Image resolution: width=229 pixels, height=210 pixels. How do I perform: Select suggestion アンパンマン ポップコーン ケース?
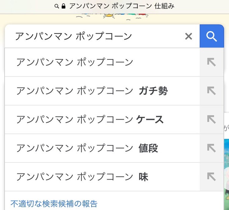pyautogui.click(x=102, y=120)
